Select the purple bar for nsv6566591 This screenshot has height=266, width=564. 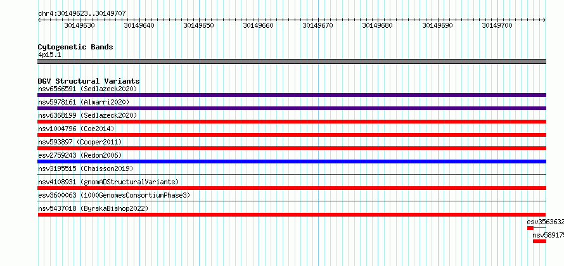292,95
